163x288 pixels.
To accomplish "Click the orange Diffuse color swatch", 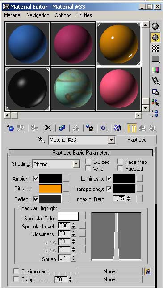I will click(50, 189).
